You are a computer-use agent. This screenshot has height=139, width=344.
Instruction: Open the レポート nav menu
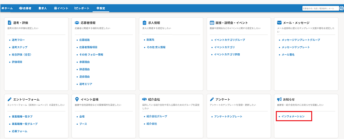coord(82,8)
